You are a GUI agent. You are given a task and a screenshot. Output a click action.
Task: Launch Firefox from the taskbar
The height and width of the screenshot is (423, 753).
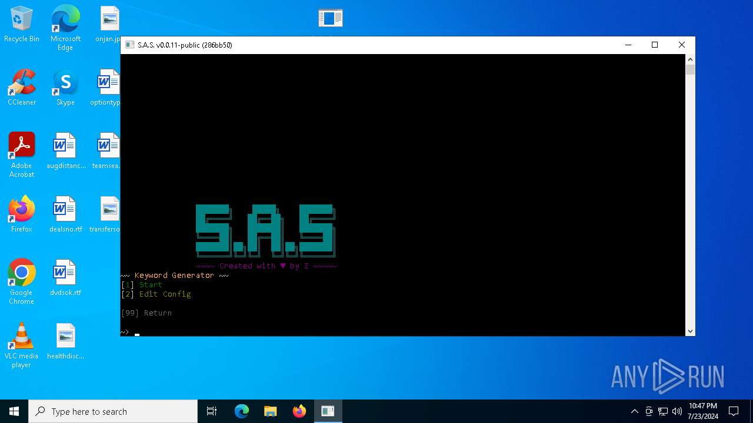(x=299, y=411)
